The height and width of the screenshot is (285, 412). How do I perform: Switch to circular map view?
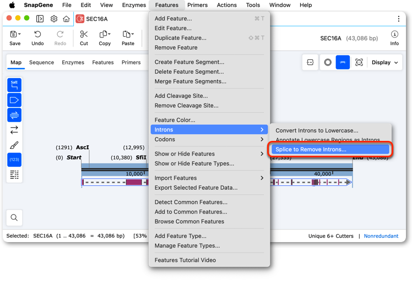click(x=328, y=63)
